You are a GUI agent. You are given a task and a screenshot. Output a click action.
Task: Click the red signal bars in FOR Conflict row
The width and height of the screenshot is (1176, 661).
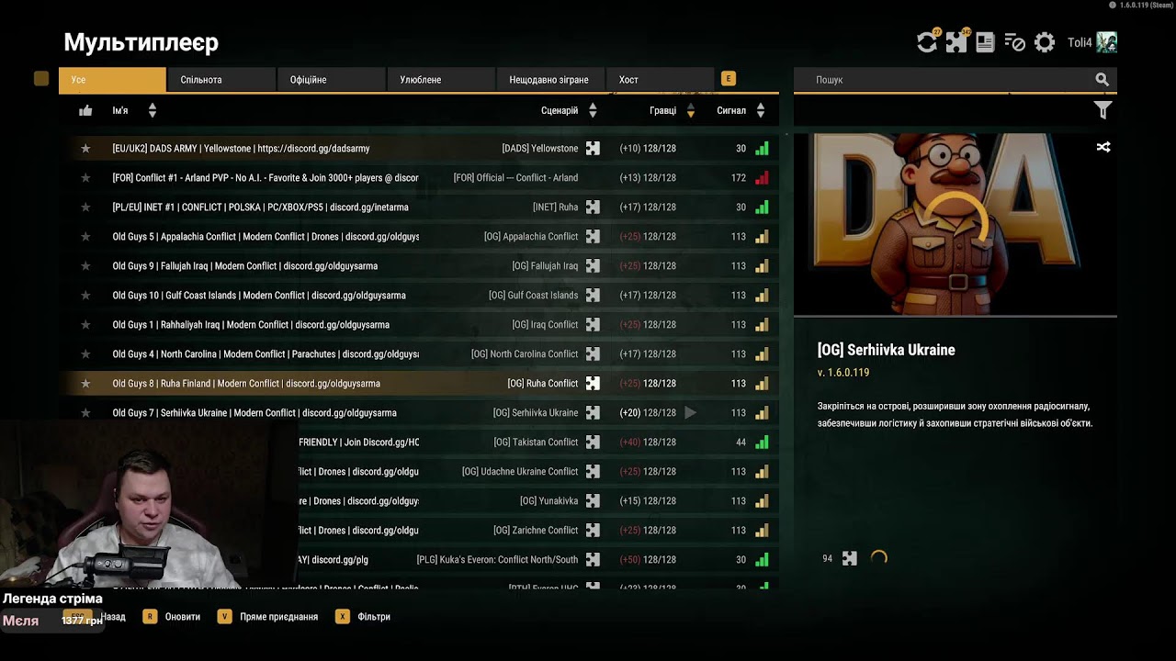click(x=762, y=178)
